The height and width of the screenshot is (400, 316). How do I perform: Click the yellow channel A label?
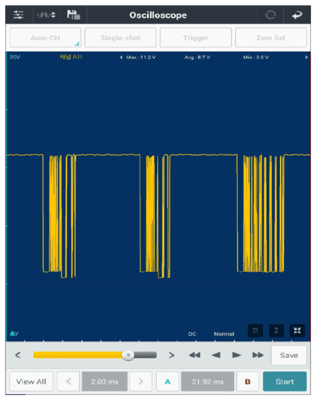pos(71,57)
